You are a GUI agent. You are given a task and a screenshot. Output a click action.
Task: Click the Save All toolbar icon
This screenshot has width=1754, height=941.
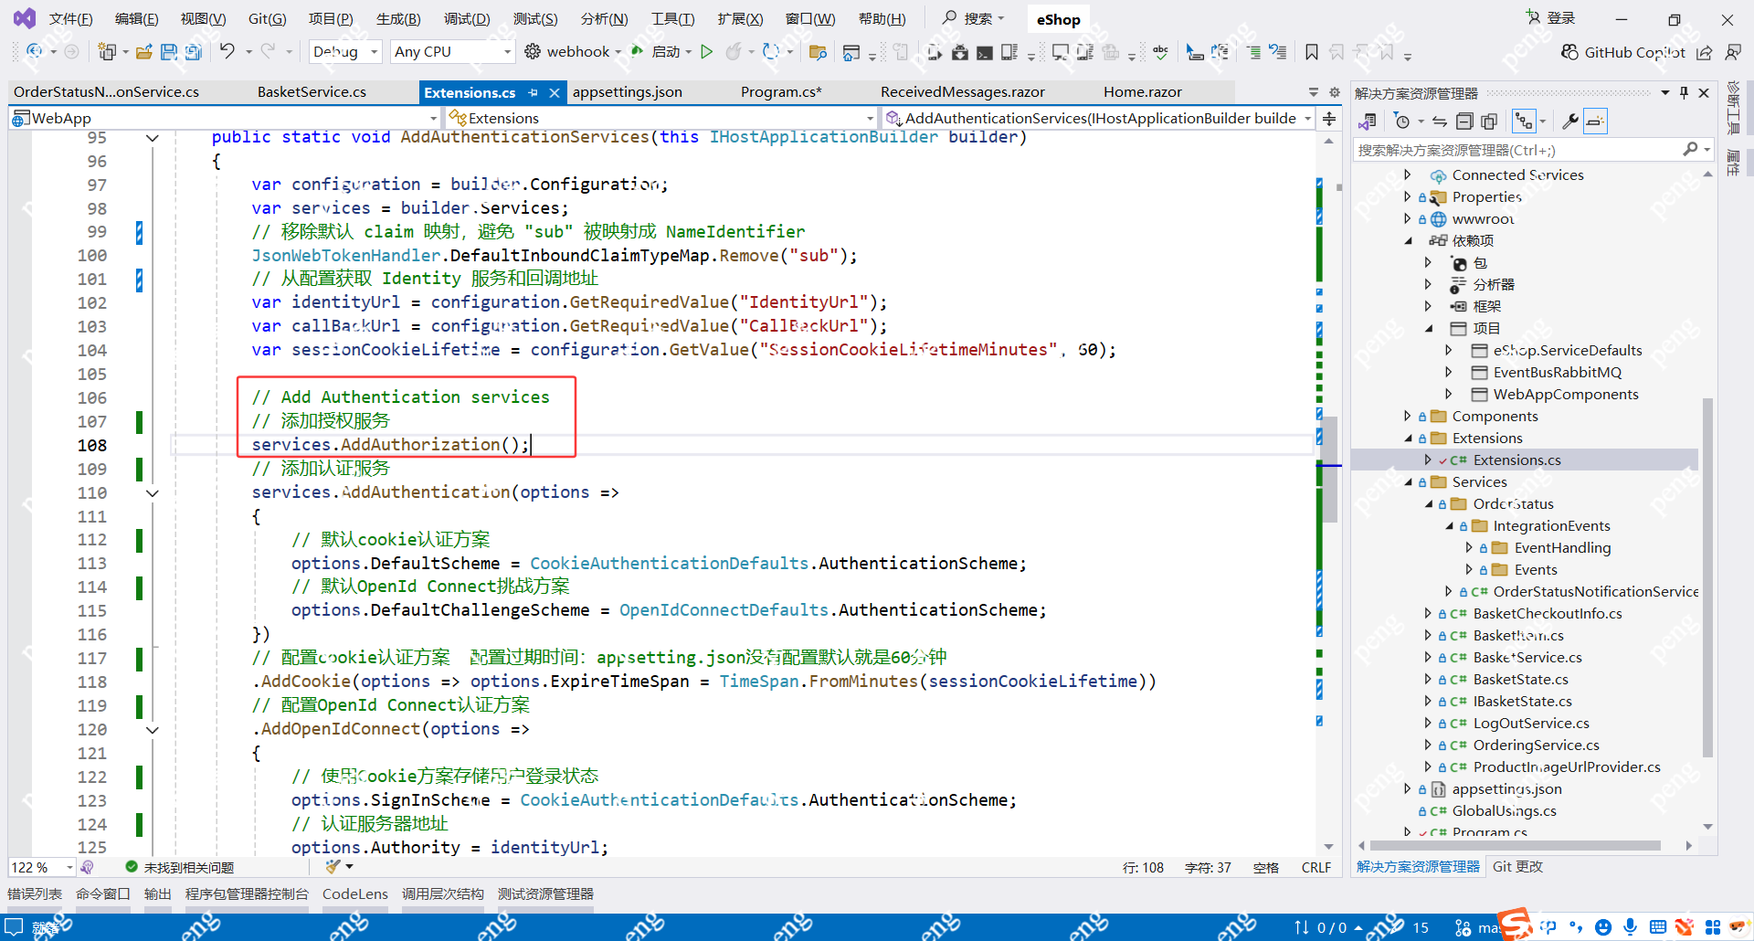193,52
